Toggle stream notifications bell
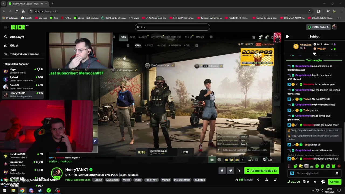345x194 pixels. click(222, 171)
